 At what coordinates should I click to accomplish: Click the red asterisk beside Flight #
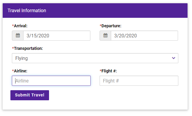(x=100, y=70)
